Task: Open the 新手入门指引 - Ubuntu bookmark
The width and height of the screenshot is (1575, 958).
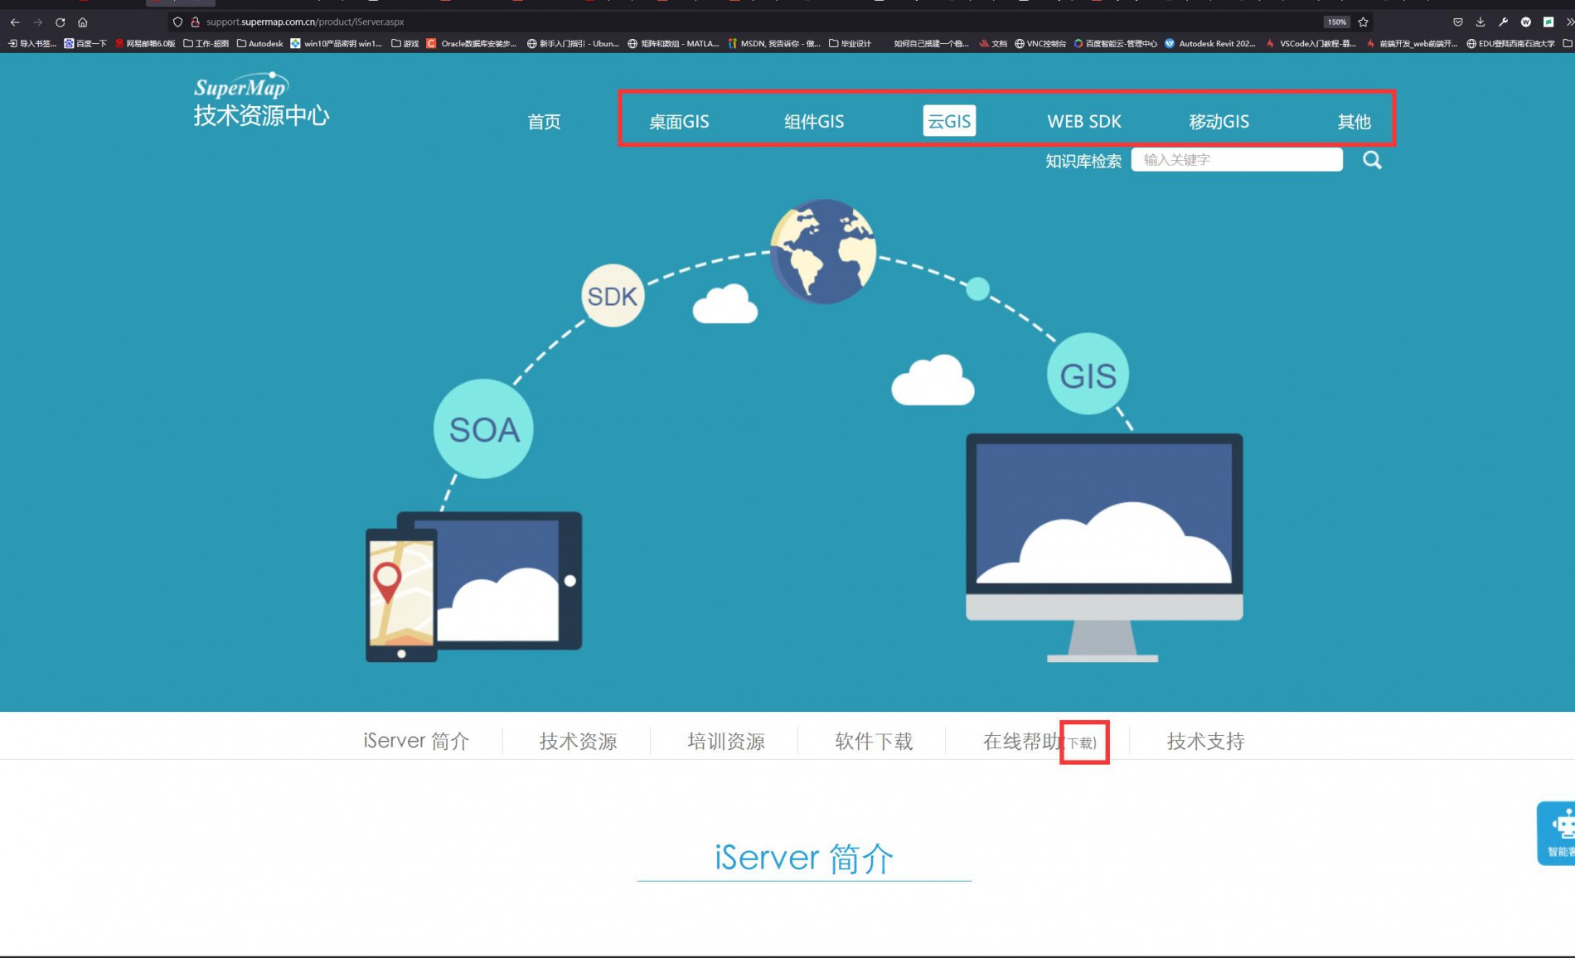Action: pos(573,44)
